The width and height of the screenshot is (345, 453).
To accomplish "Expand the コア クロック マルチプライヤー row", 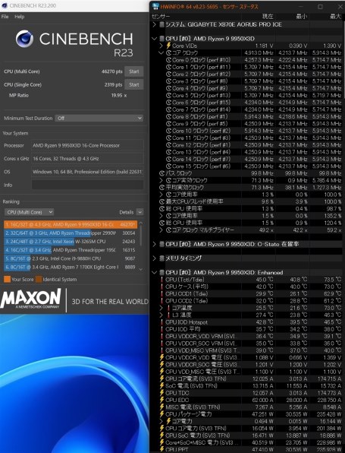I will 161,230.
